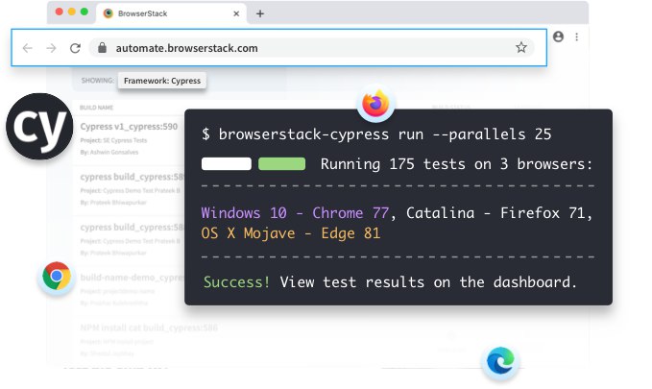The height and width of the screenshot is (389, 652).
Task: Close the BrowserStack tab
Action: [x=236, y=13]
